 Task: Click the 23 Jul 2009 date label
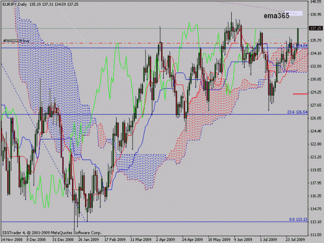[295, 239]
